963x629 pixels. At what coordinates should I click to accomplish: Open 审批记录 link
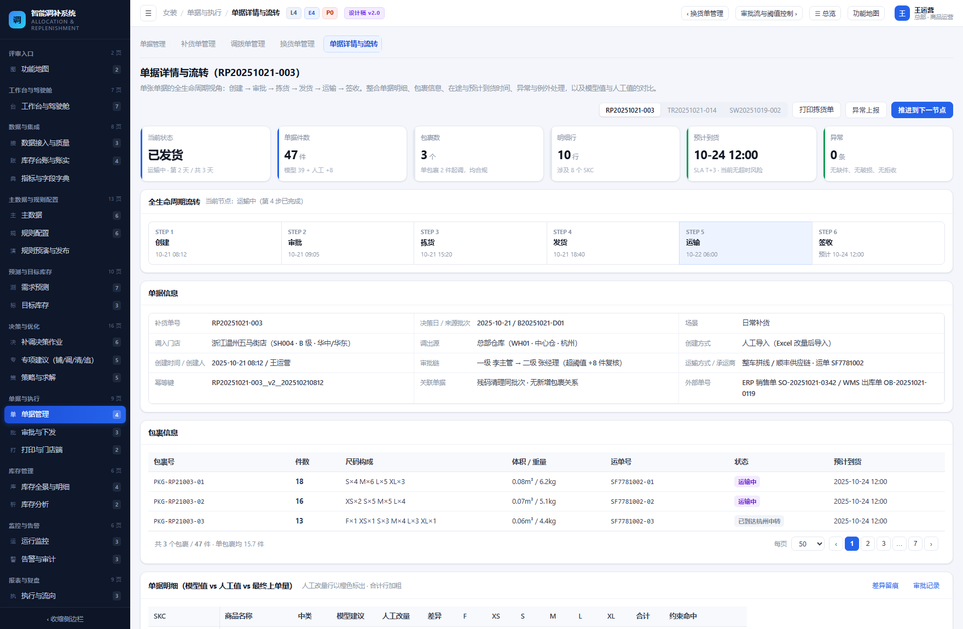coord(926,586)
